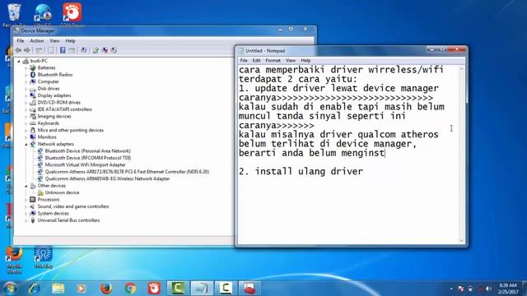Open the View menu in Notepad
The height and width of the screenshot is (296, 527).
coord(291,60)
